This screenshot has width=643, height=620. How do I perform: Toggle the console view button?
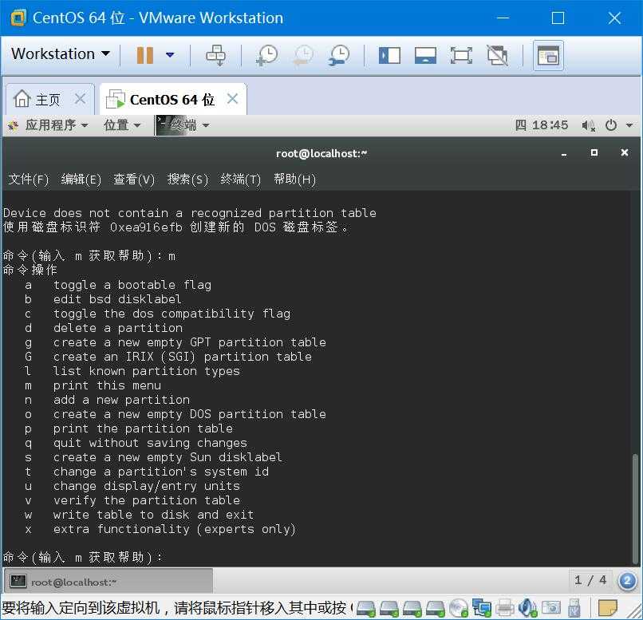coord(548,55)
